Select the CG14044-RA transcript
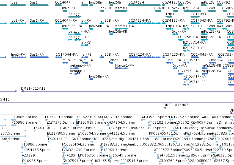The width and height of the screenshot is (234, 165). [59, 23]
